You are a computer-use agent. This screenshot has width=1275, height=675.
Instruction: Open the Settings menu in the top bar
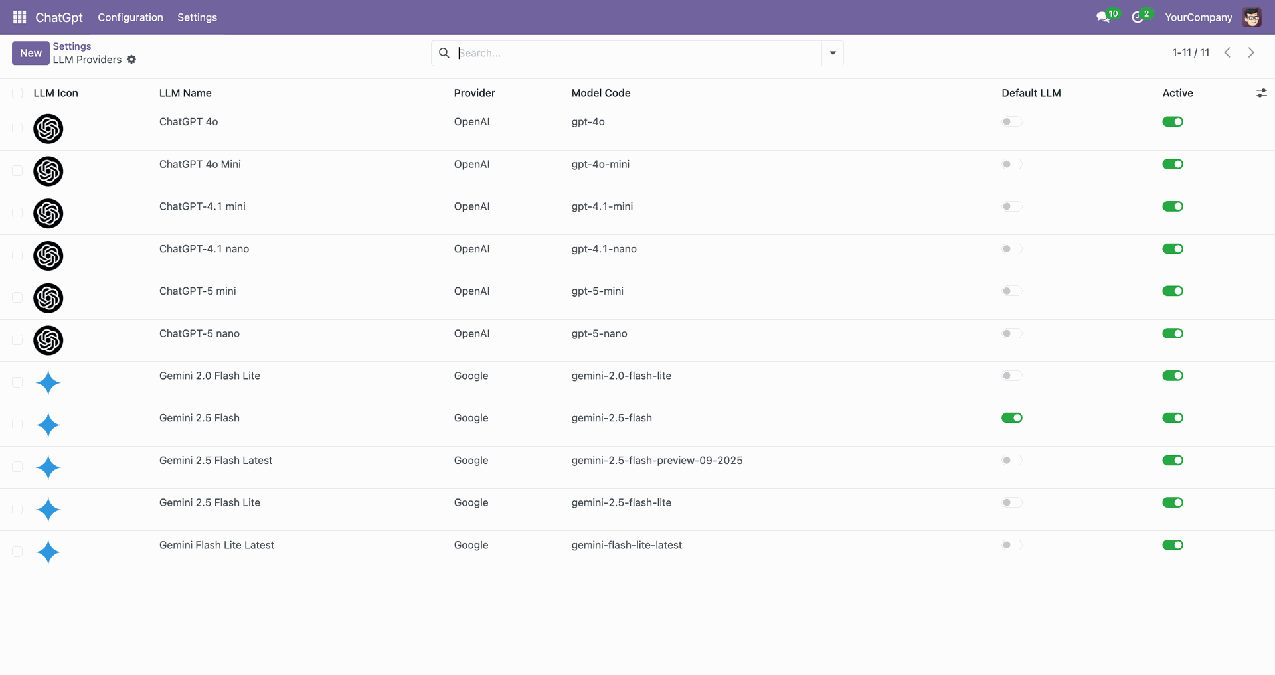tap(197, 17)
